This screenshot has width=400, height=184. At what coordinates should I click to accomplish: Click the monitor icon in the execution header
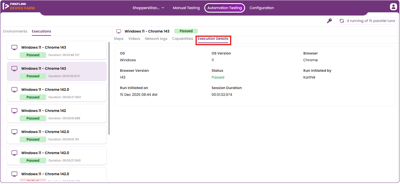pos(119,31)
